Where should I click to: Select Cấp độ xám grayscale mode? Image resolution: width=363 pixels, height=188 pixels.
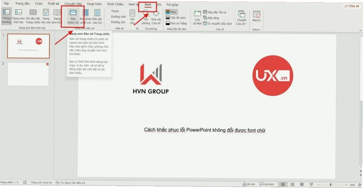tap(176, 18)
